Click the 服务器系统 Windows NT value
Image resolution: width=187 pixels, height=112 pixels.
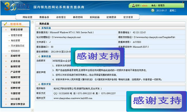[x=72, y=32]
